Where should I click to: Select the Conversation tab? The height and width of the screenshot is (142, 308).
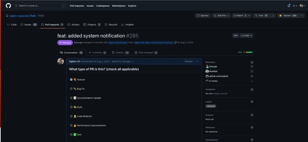click(72, 53)
